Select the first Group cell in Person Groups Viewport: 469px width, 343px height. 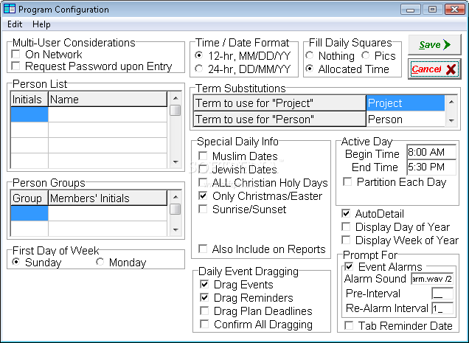[29, 213]
